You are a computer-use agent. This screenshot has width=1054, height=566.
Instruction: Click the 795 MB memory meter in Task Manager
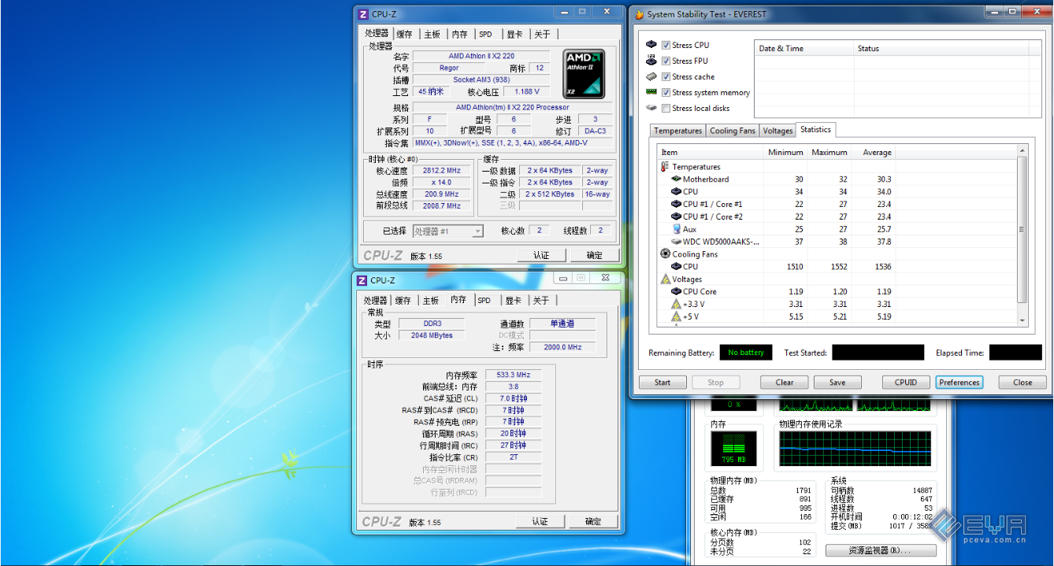click(733, 449)
